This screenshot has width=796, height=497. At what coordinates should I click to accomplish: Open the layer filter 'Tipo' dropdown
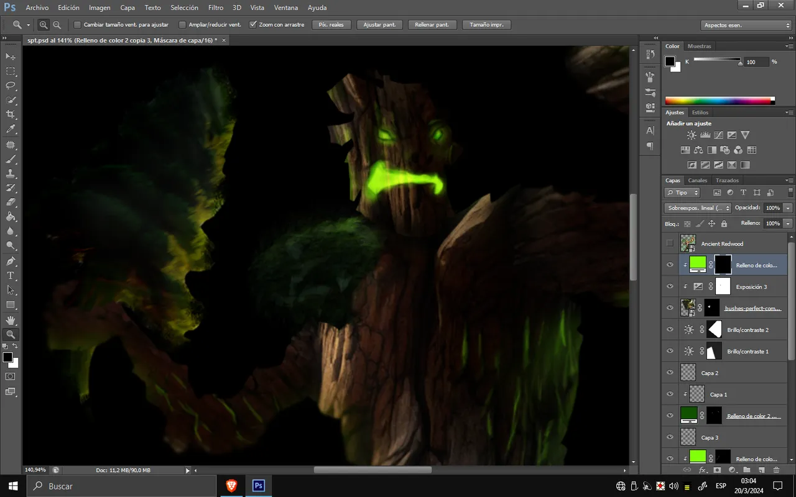pyautogui.click(x=682, y=193)
